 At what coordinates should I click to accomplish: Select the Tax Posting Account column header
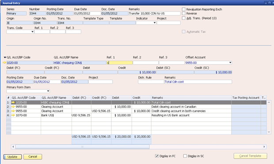coord(246,98)
